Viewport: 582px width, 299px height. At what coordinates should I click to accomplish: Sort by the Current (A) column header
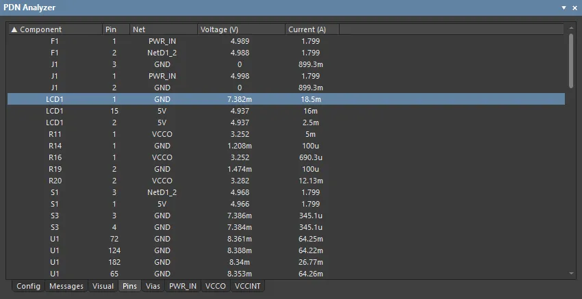(312, 29)
